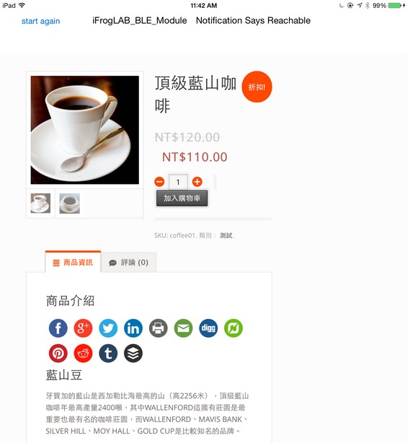Tweet this product with Twitter icon
Screen dimensions: 410x443
coord(108,328)
